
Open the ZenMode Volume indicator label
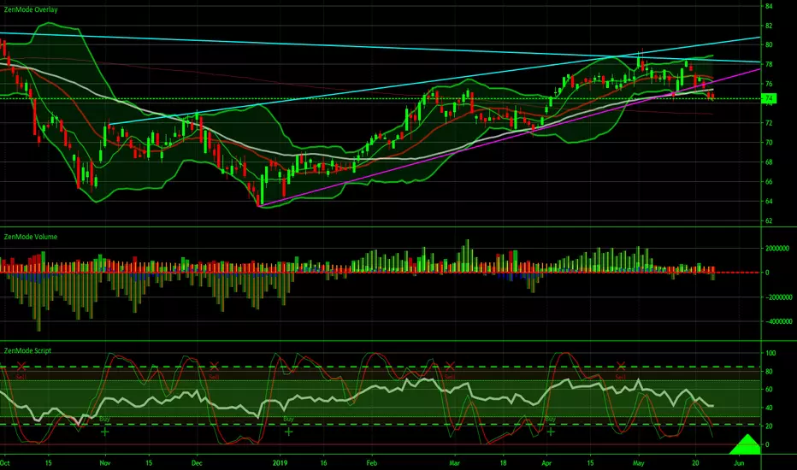click(x=31, y=237)
